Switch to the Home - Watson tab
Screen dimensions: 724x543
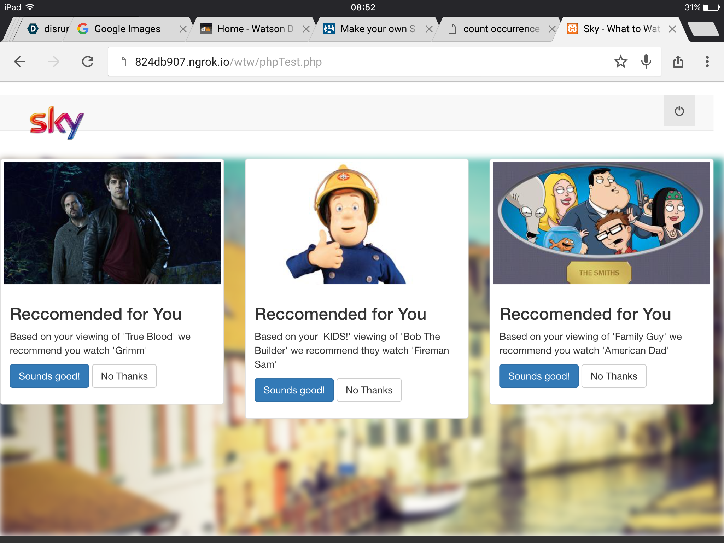(255, 29)
